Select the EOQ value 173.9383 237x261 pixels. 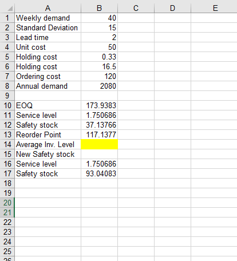coord(99,105)
